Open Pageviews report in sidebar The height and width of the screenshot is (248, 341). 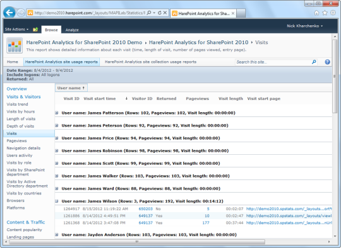click(x=16, y=141)
